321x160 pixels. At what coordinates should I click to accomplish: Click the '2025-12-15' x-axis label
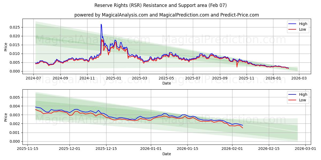(106, 149)
